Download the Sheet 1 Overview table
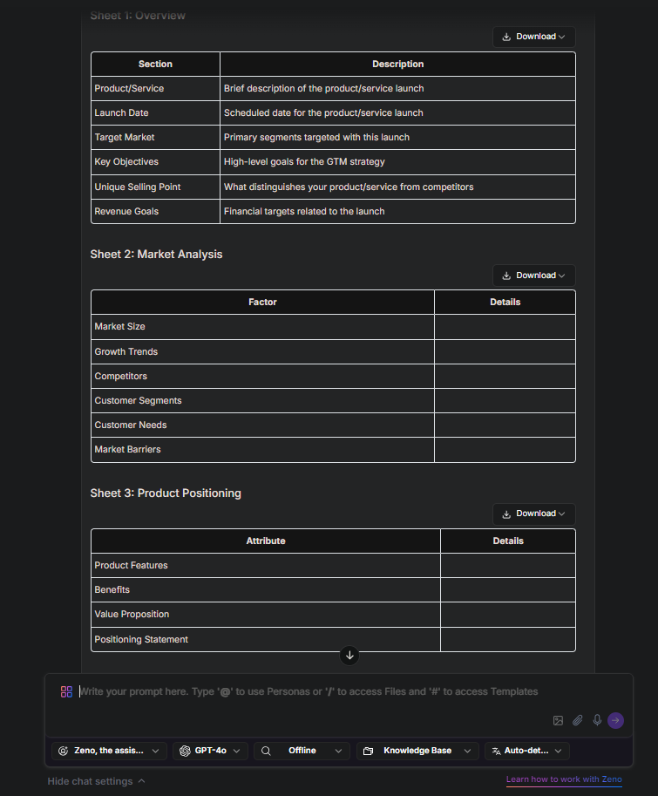The height and width of the screenshot is (796, 658). (533, 37)
